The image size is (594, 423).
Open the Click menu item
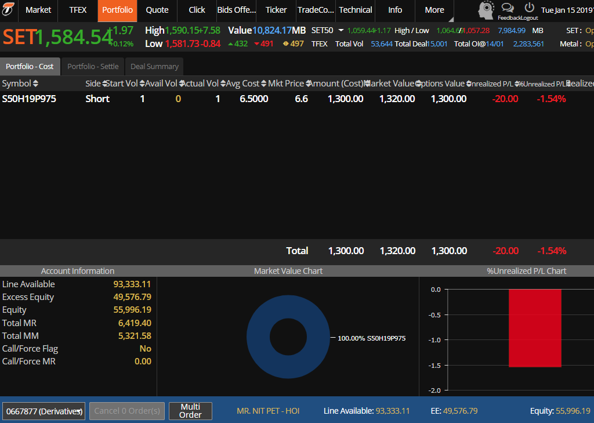(197, 10)
